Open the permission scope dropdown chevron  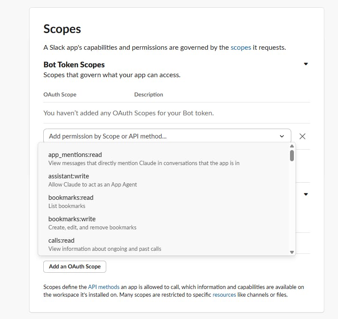[282, 136]
